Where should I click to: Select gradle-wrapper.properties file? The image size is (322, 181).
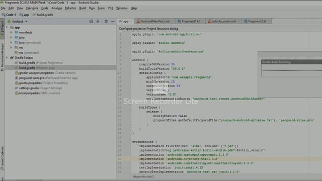(45, 73)
